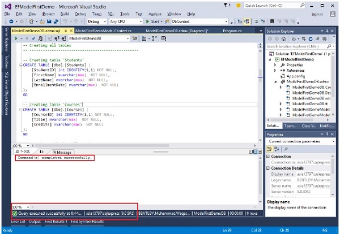This screenshot has width=340, height=234.
Task: Click the search magnifier in Solution Explorer
Action: 330,46
